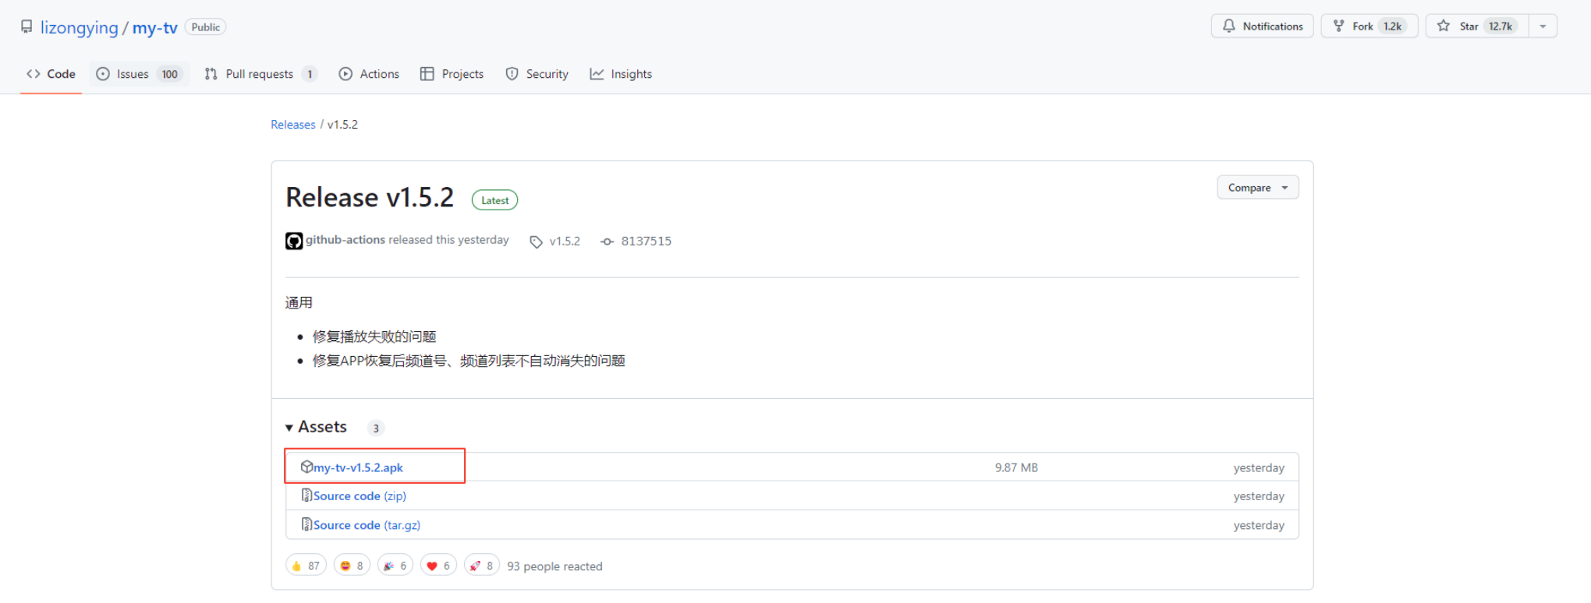The image size is (1591, 603).
Task: Click the '通用' section label
Action: pos(299,302)
